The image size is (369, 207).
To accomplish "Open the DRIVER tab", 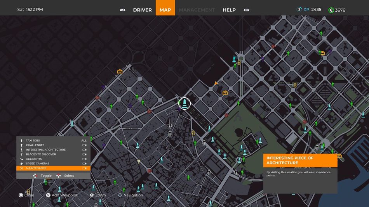I will coord(143,10).
